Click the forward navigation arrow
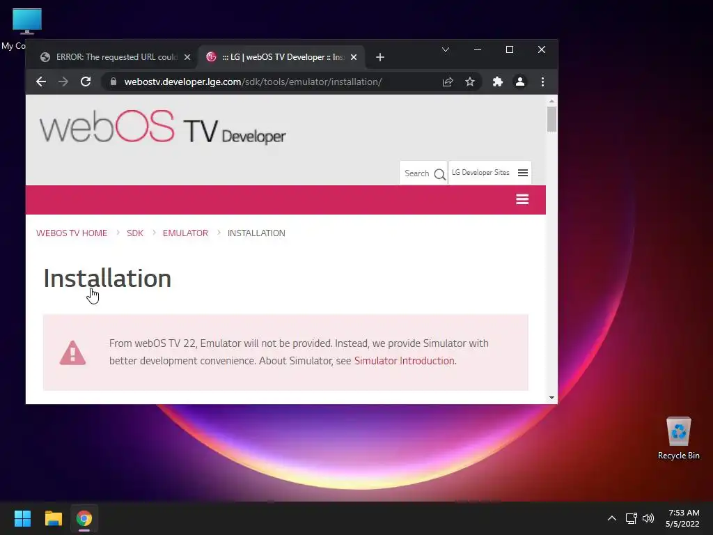The height and width of the screenshot is (535, 713). click(63, 82)
